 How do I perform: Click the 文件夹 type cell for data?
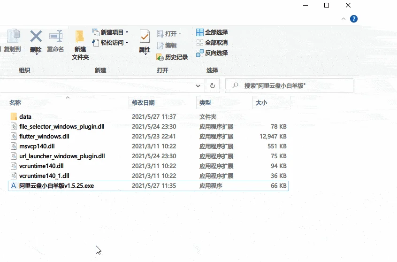tap(208, 116)
